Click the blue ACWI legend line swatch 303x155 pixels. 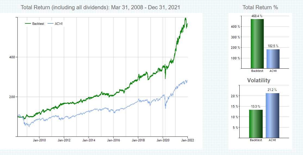click(x=50, y=24)
